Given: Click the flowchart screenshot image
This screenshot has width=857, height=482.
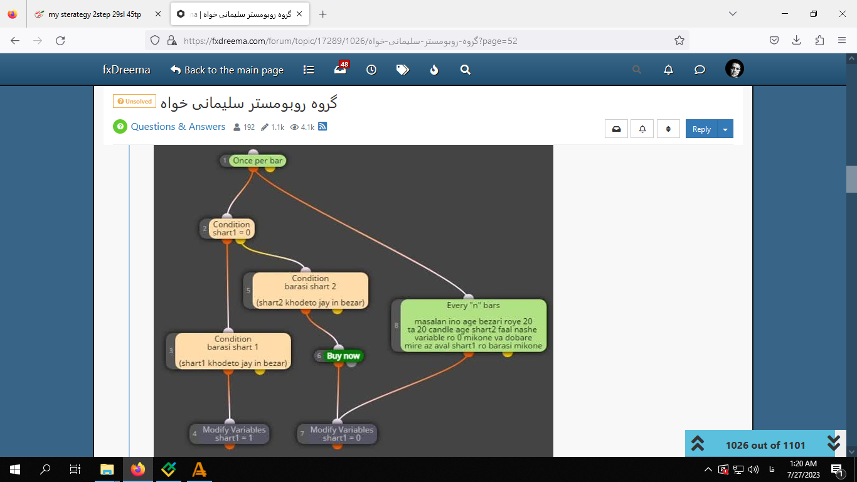Looking at the screenshot, I should [353, 301].
